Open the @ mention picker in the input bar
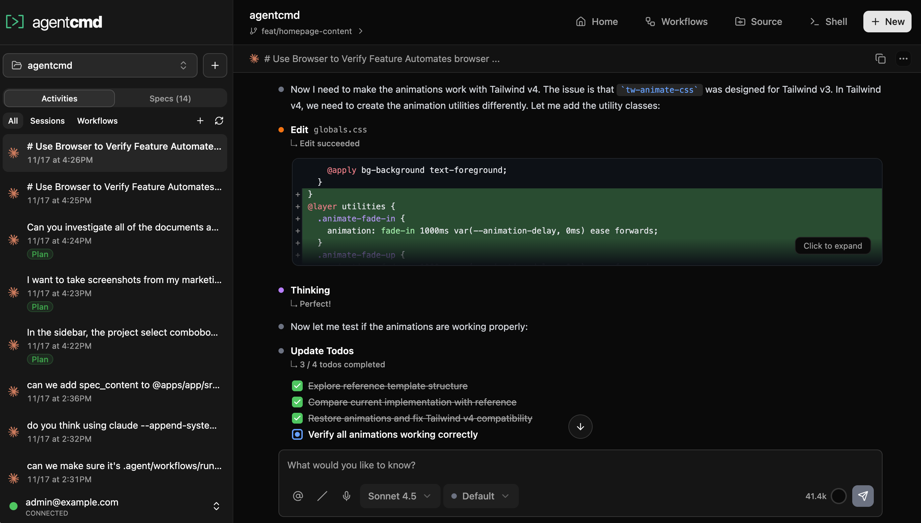Image resolution: width=921 pixels, height=523 pixels. [298, 496]
